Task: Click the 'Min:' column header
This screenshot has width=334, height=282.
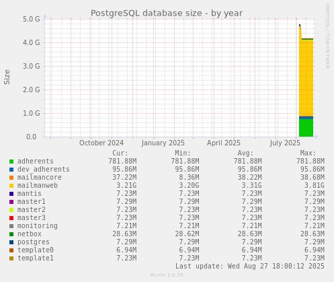Action: pyautogui.click(x=183, y=153)
